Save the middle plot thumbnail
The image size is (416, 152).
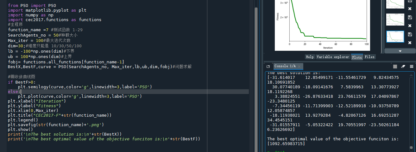click(x=410, y=17)
